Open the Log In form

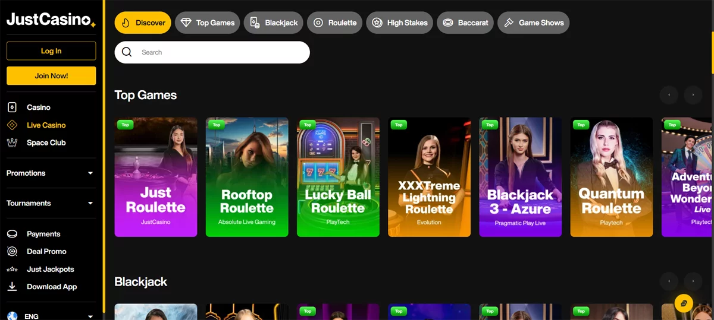51,51
